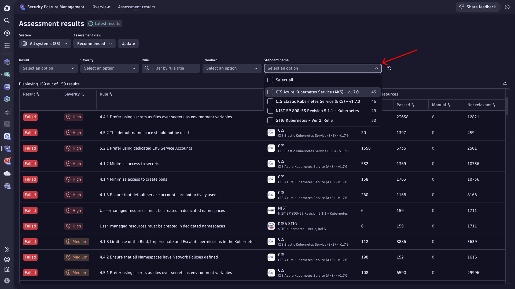Expand the Severity filter dropdown
This screenshot has height=289, width=515.
point(109,68)
